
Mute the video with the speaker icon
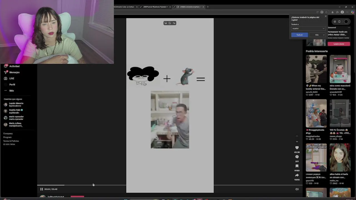[x=297, y=189]
